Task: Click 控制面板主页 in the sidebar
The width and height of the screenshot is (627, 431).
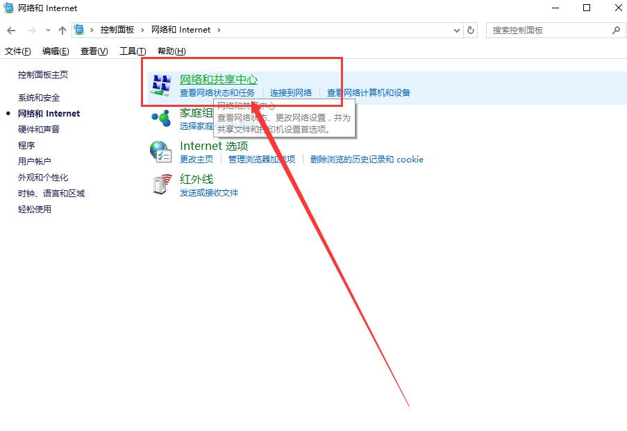Action: click(41, 74)
